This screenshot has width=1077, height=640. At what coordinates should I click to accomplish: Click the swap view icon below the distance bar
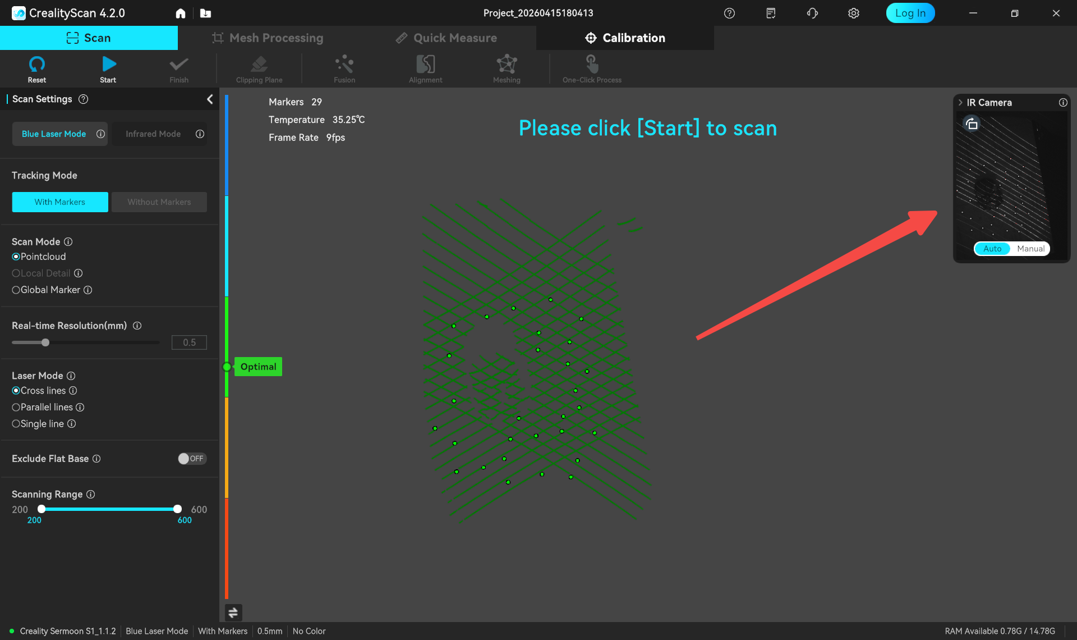pyautogui.click(x=233, y=612)
